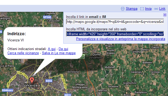Click the Muttona place label
Image resolution: width=168 pixels, height=96 pixels.
click(x=109, y=67)
